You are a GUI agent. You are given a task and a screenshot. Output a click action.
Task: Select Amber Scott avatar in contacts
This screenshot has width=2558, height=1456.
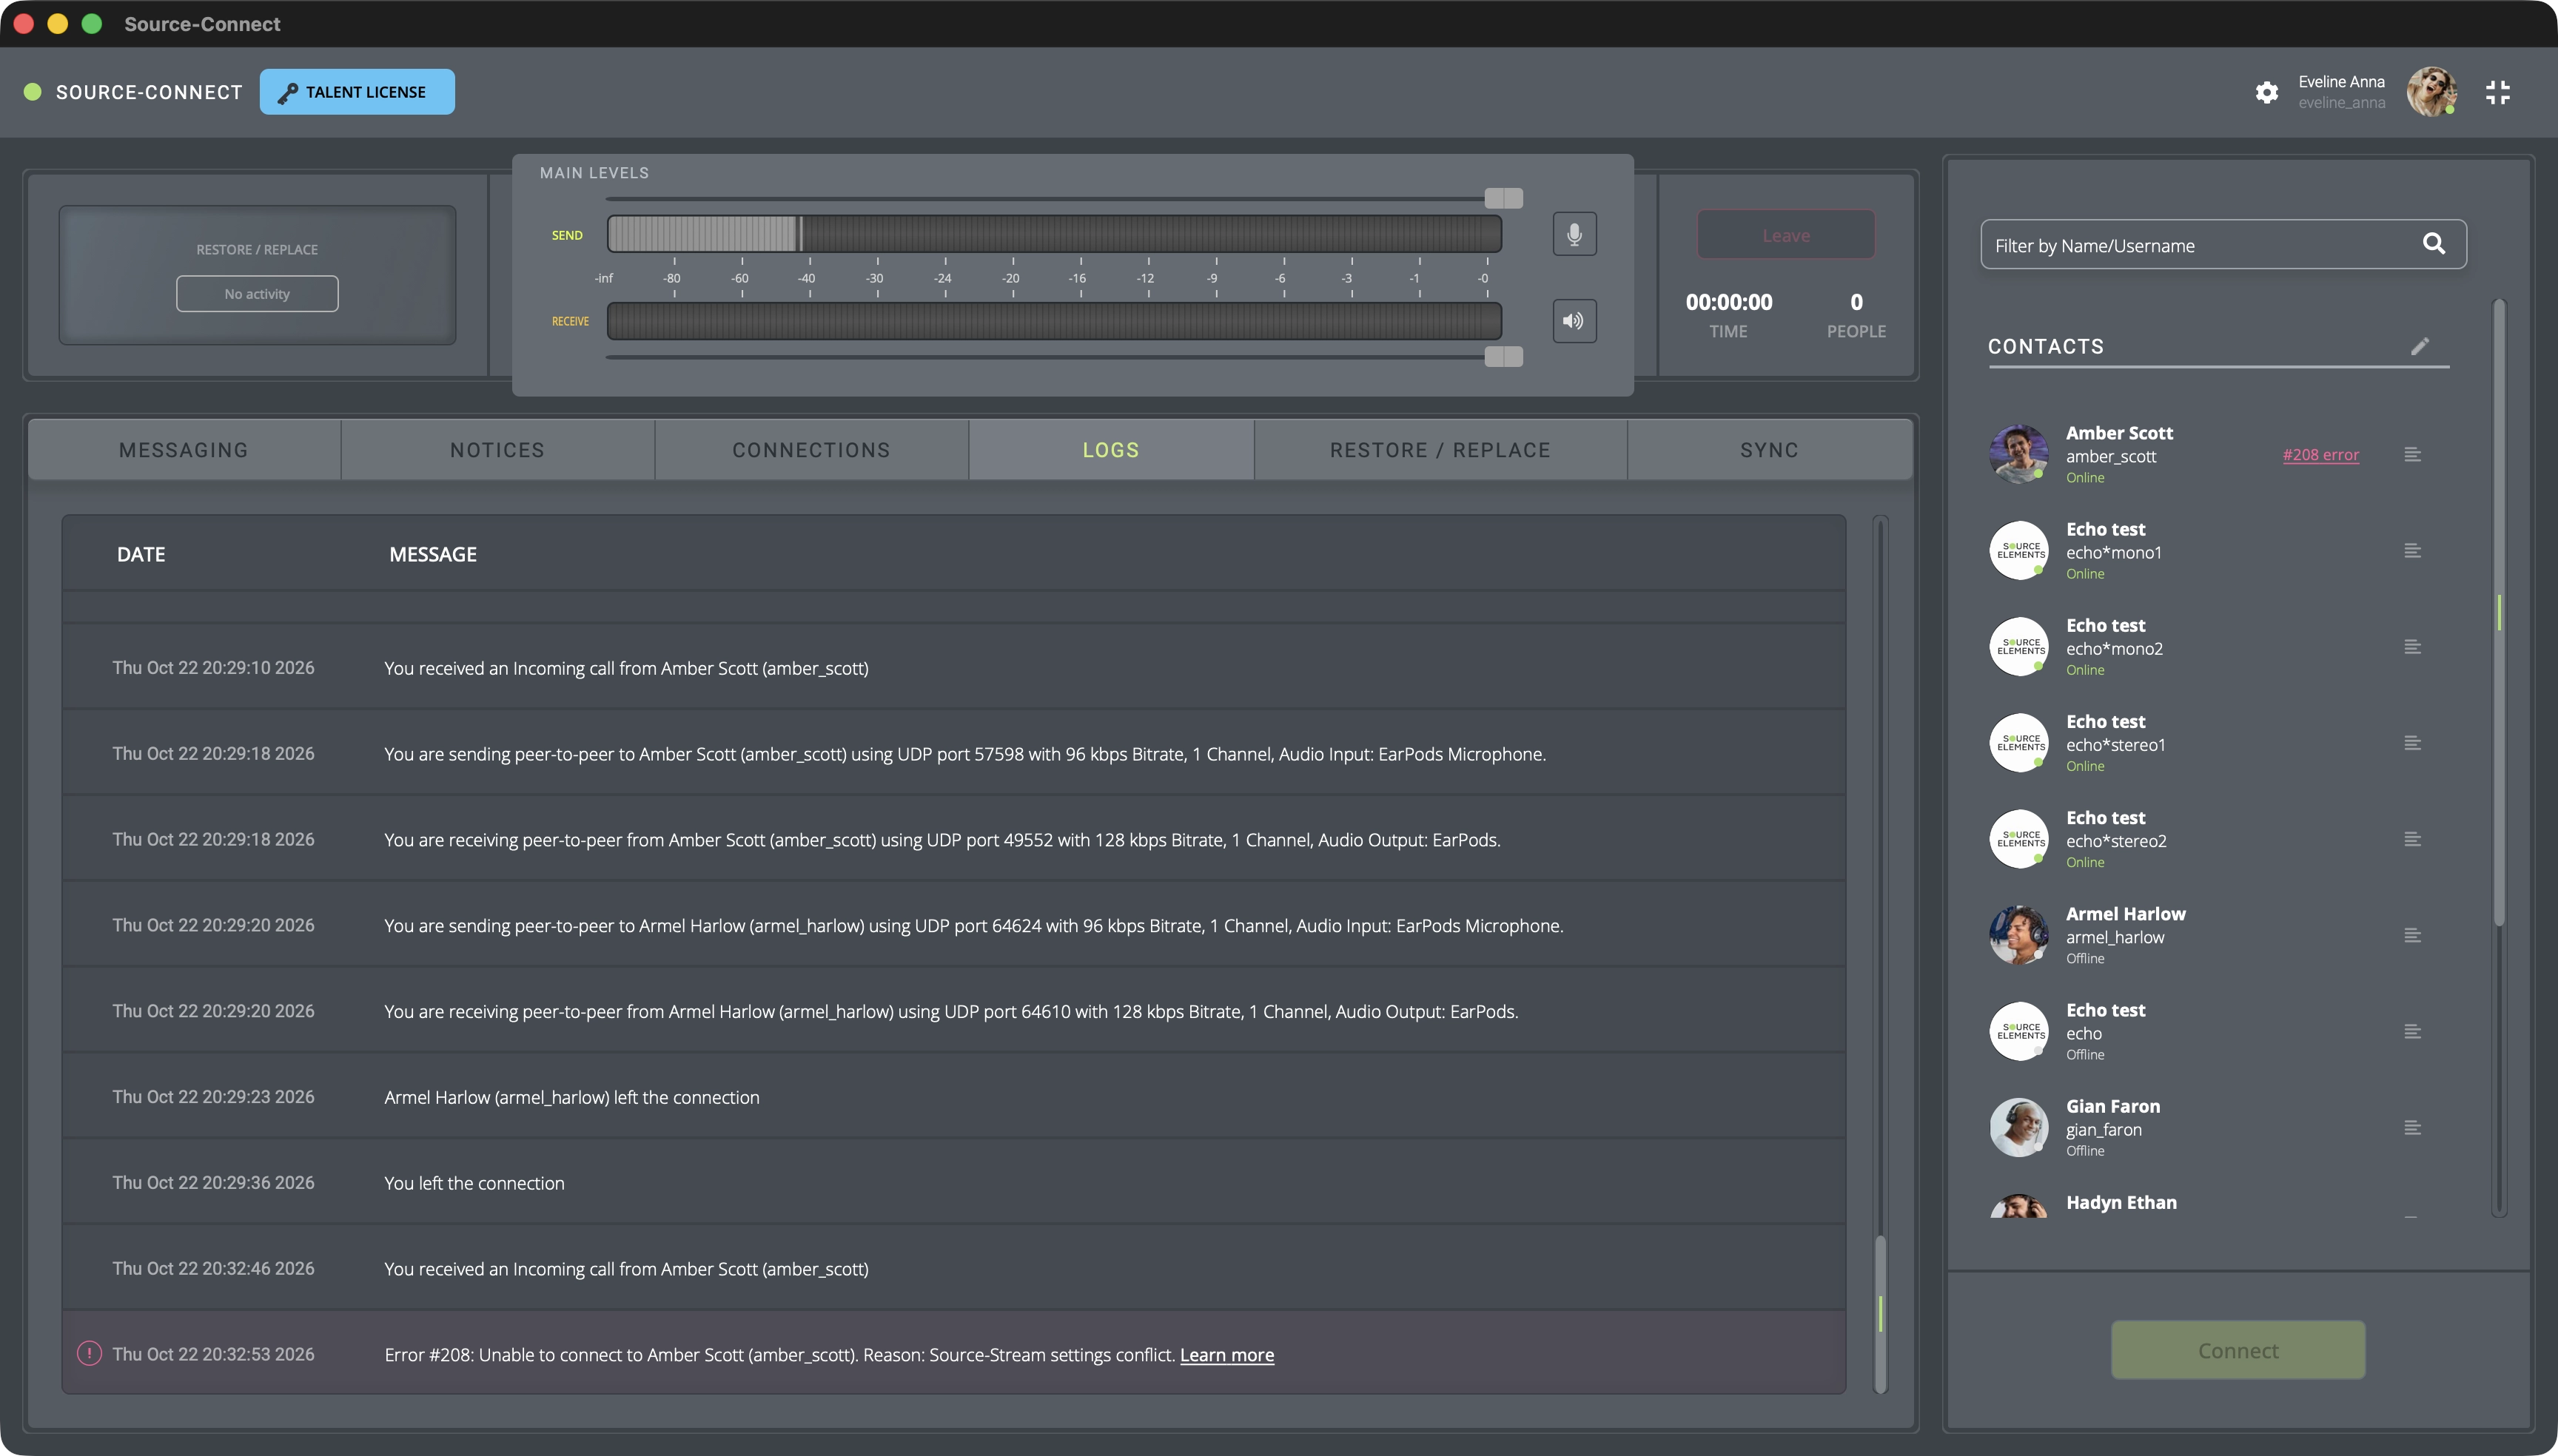point(2018,454)
